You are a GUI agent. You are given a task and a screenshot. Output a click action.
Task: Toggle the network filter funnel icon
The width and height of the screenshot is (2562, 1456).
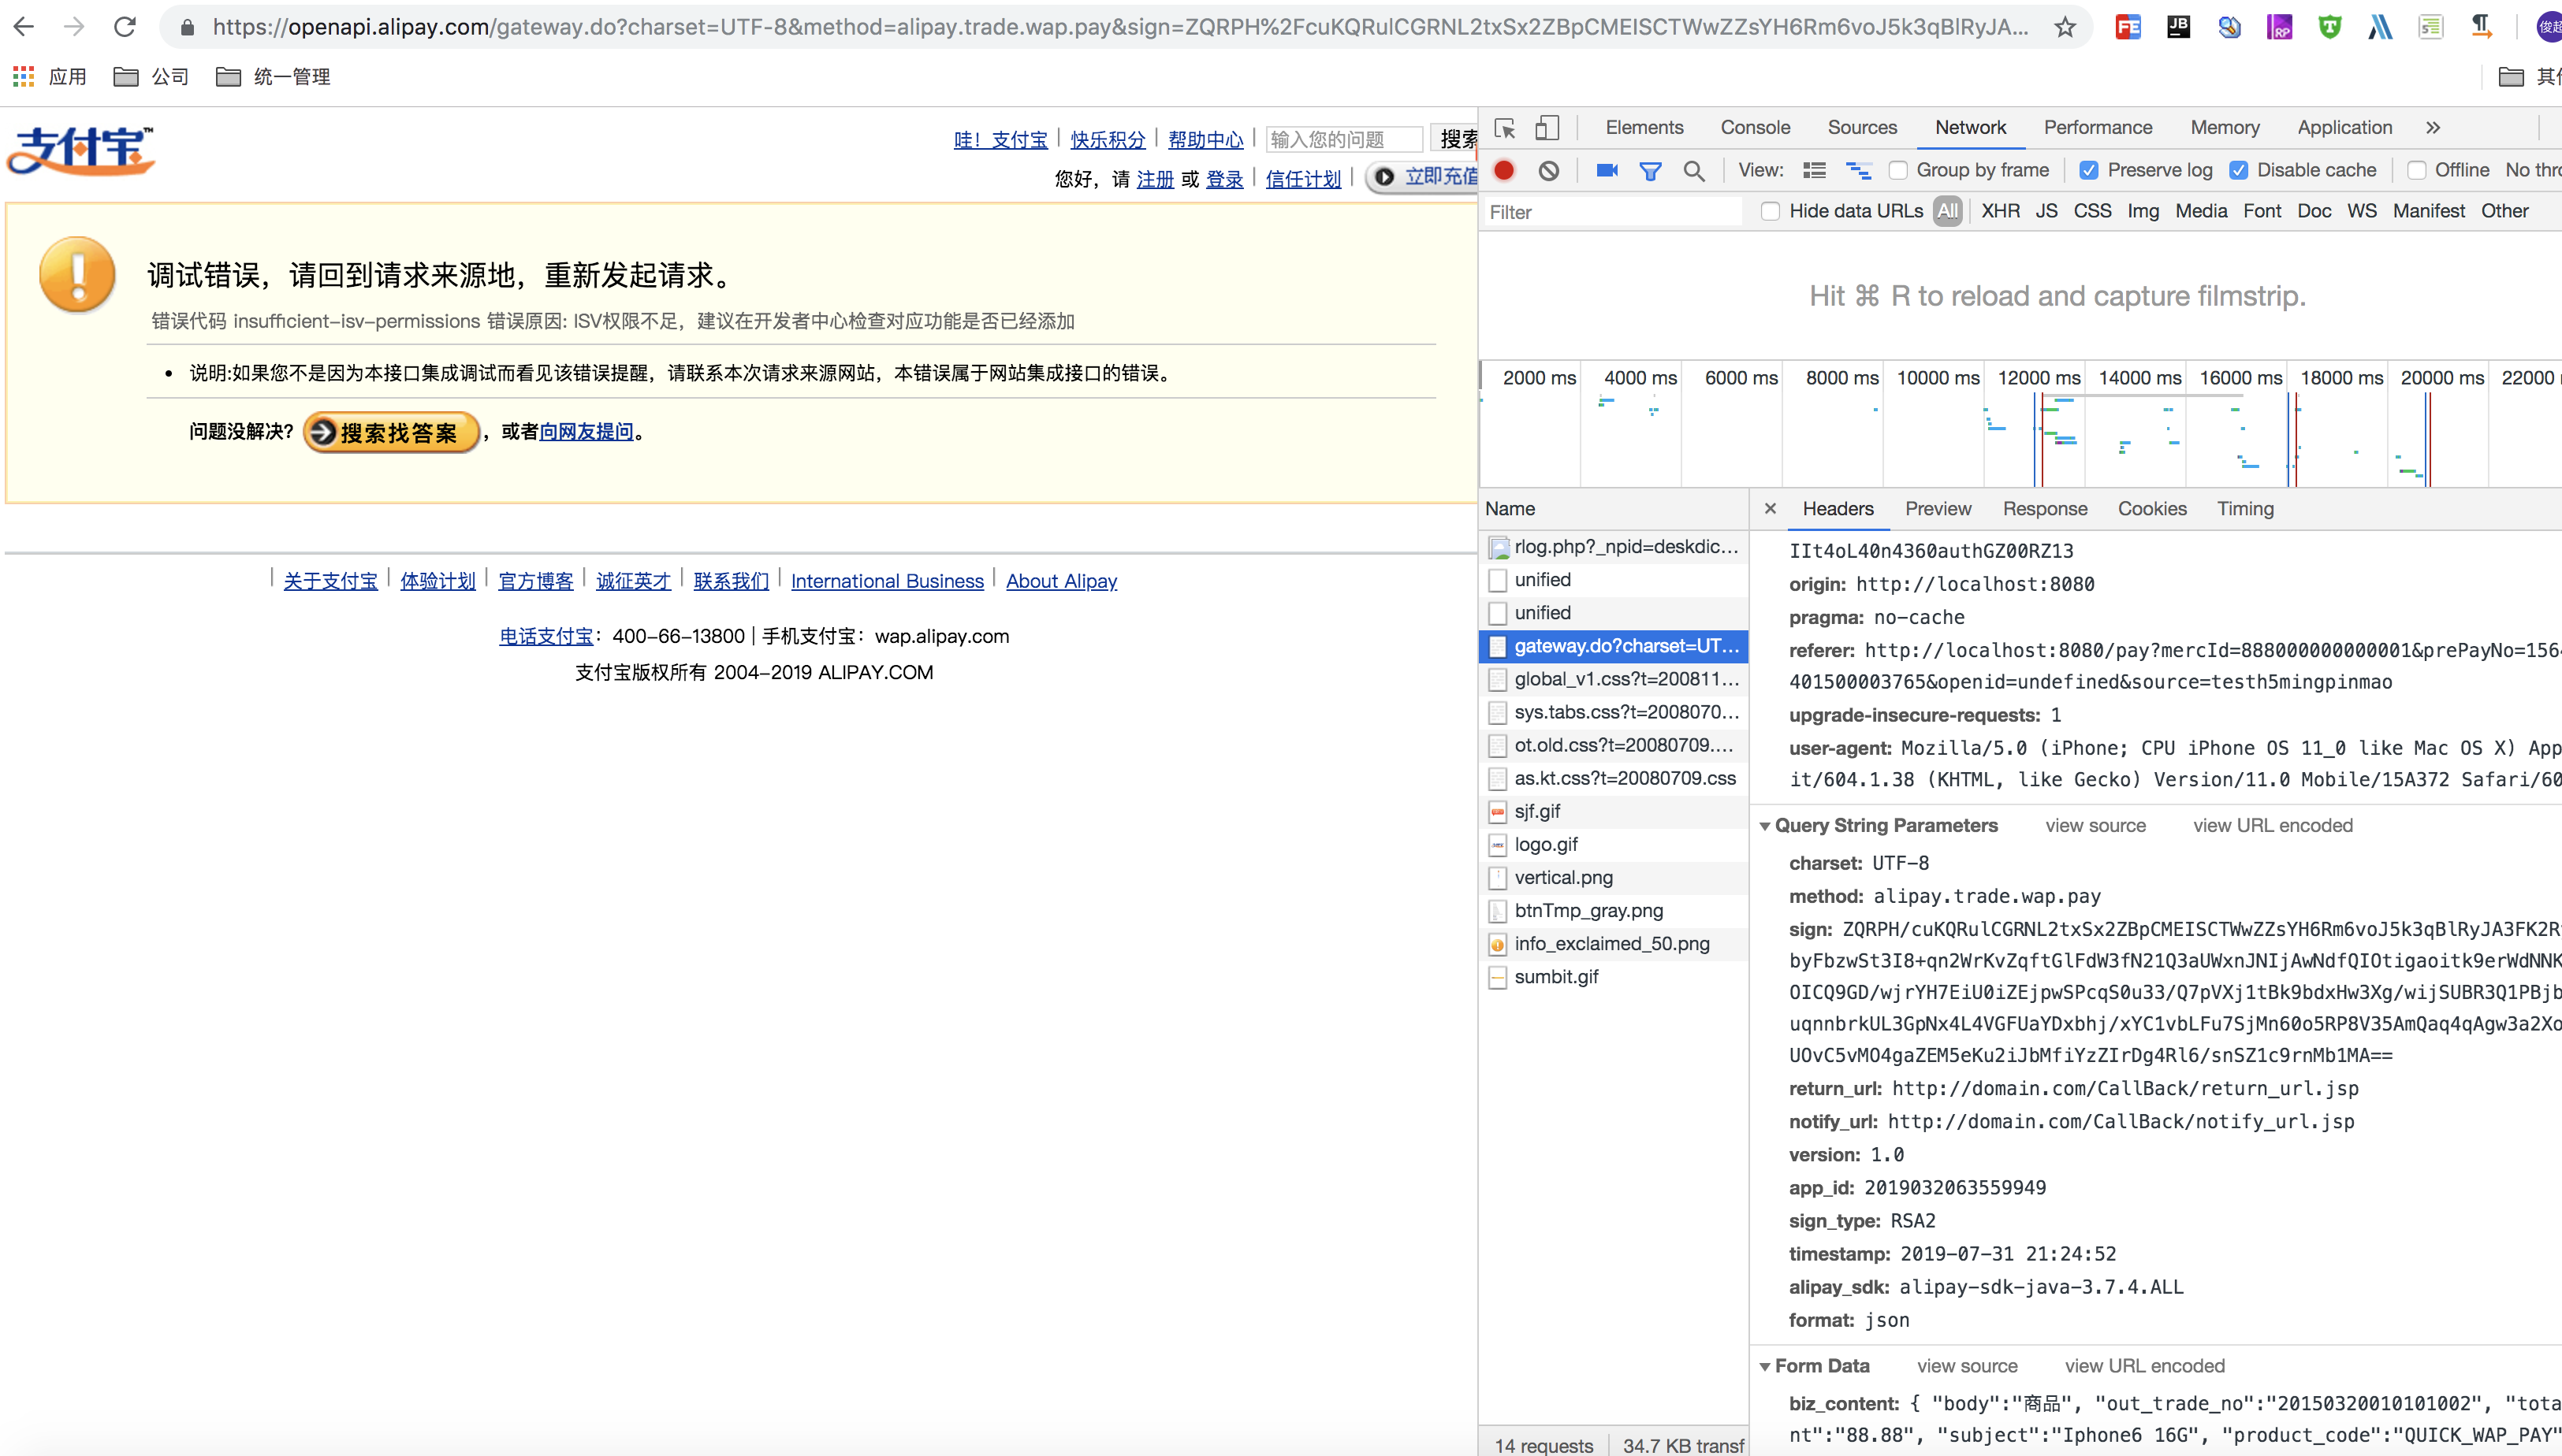pyautogui.click(x=1651, y=171)
